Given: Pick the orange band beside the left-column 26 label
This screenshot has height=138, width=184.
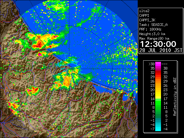Looking at the screenshot, I should pos(158,81).
